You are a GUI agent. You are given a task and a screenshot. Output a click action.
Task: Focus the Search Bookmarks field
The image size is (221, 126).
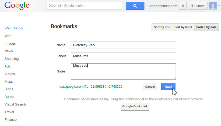pos(84,6)
